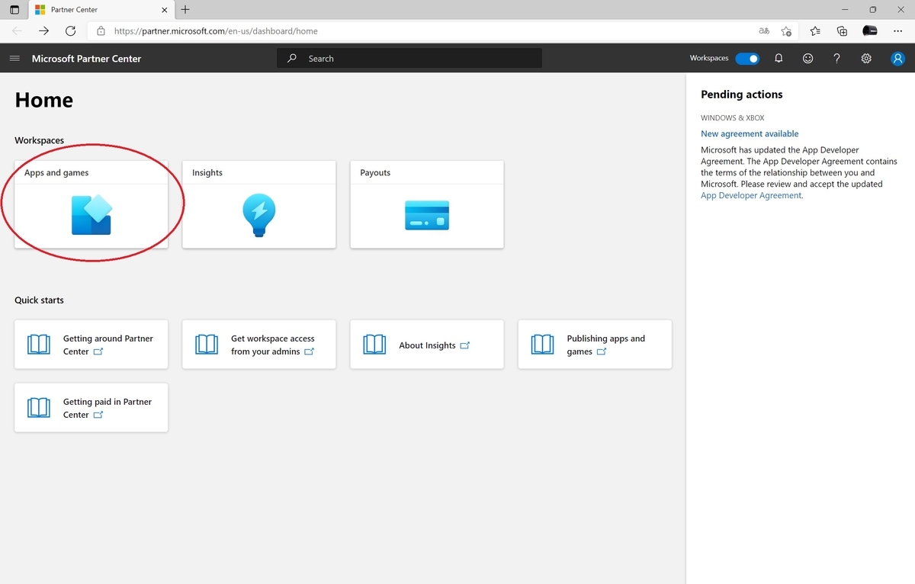Click the book icon beside Get workspace access

point(207,345)
